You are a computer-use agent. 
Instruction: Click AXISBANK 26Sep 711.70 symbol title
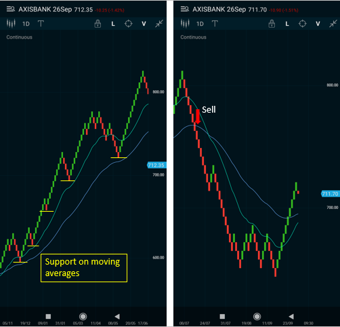click(x=230, y=9)
